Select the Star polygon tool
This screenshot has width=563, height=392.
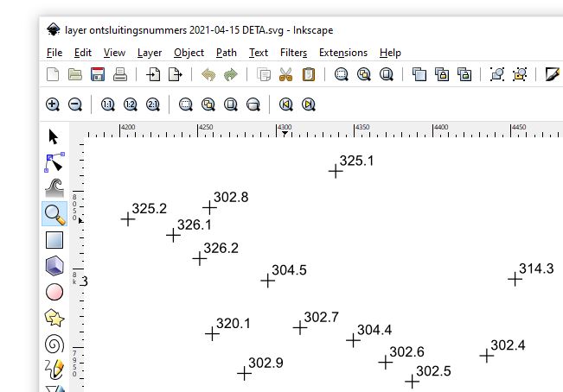54,318
